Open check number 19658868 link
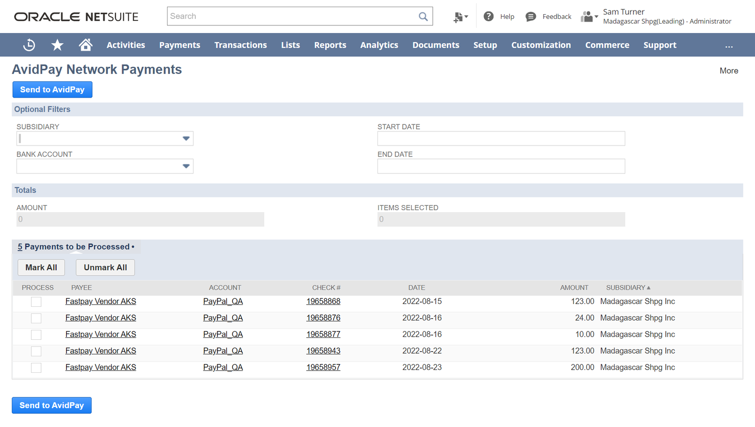The width and height of the screenshot is (755, 427). (323, 301)
